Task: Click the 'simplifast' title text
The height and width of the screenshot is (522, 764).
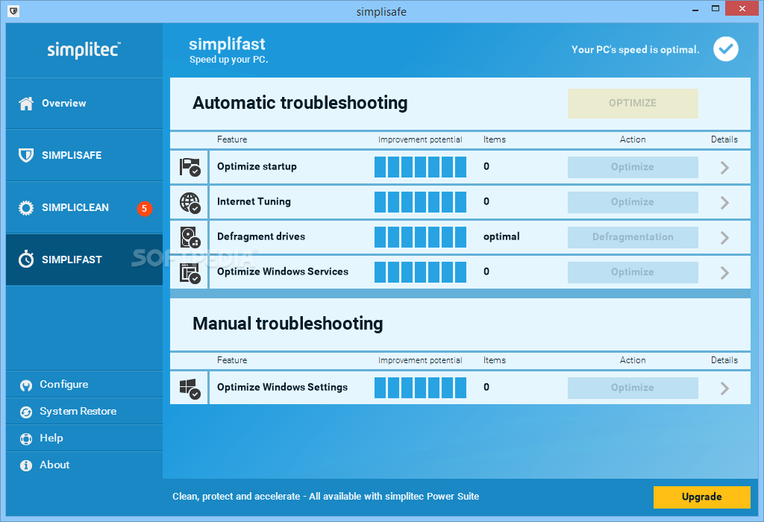Action: click(x=227, y=44)
